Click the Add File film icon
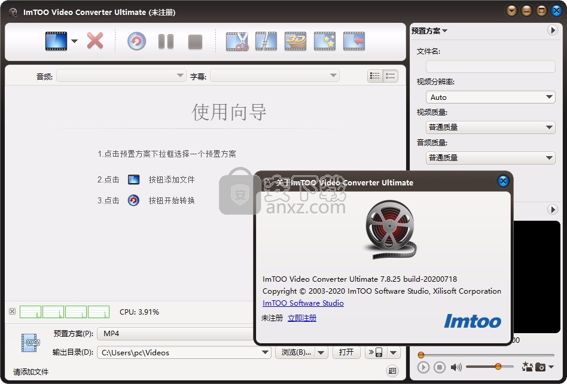Image resolution: width=567 pixels, height=384 pixels. pyautogui.click(x=56, y=41)
